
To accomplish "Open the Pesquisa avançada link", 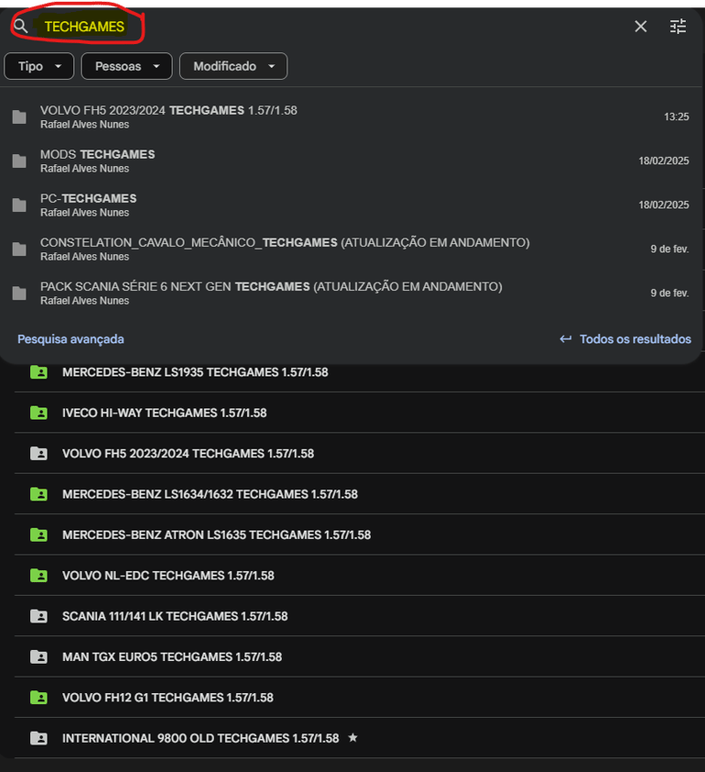I will click(x=71, y=340).
